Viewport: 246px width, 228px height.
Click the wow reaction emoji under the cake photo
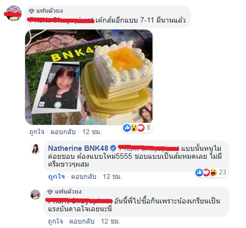(134, 128)
